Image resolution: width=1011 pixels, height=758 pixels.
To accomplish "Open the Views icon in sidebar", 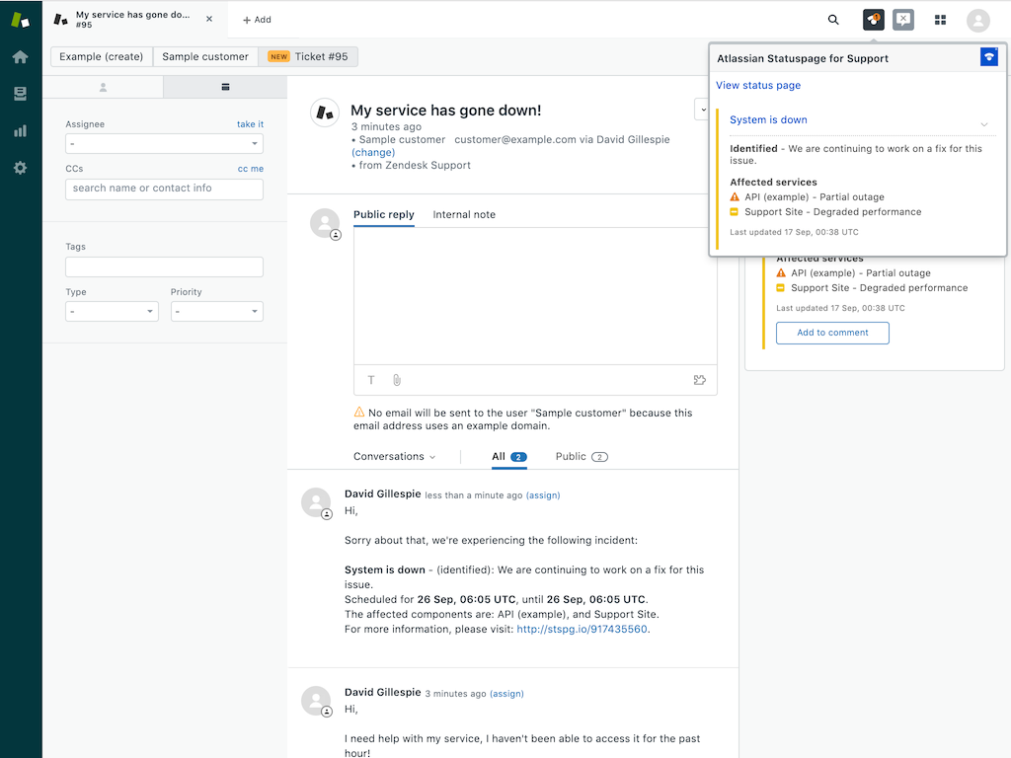I will point(20,94).
